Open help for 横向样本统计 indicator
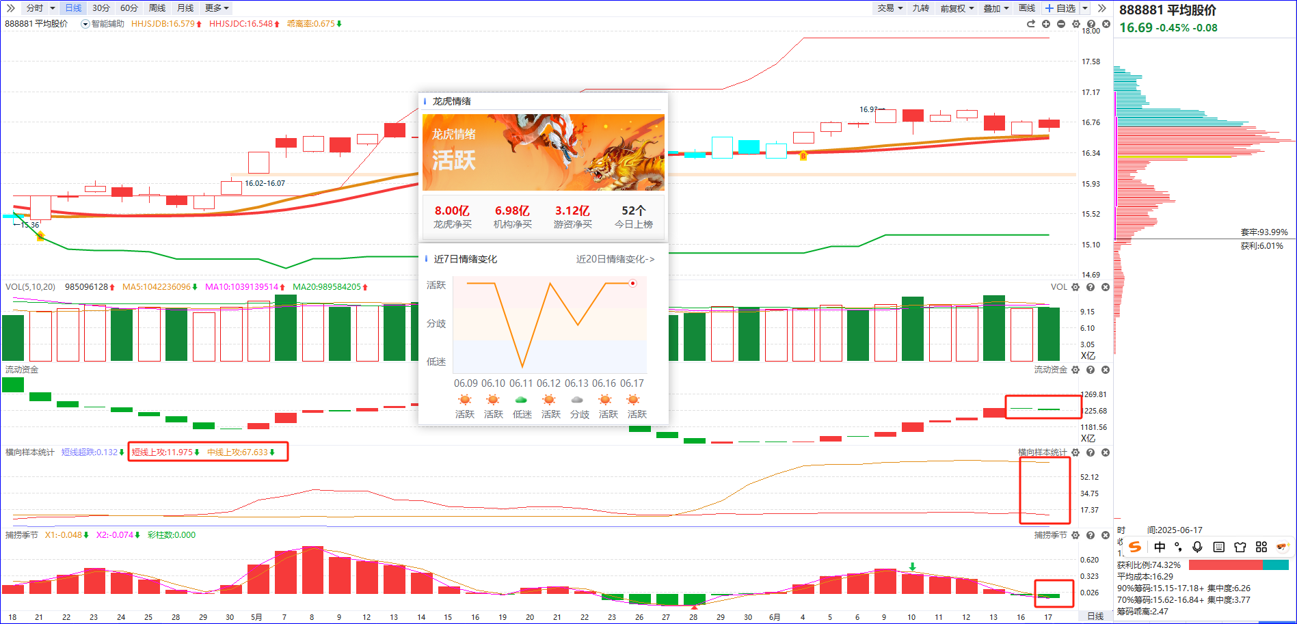Screen dimensions: 1297x624 coord(1091,452)
